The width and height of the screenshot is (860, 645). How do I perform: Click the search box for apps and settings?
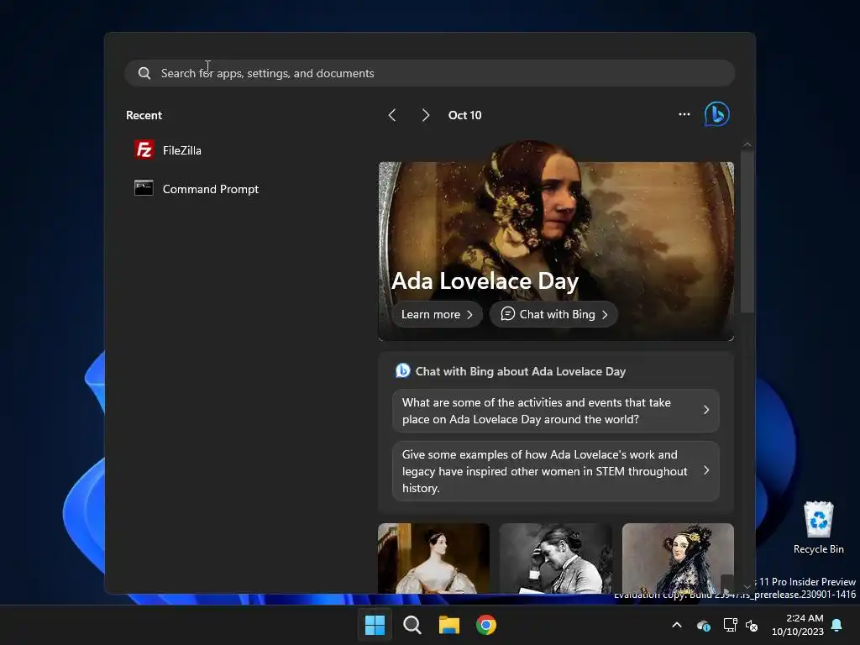(x=429, y=73)
